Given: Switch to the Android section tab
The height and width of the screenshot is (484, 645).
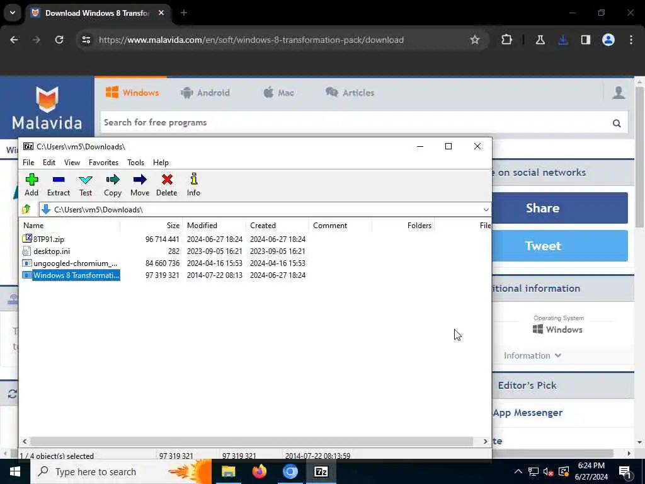Looking at the screenshot, I should coord(205,93).
